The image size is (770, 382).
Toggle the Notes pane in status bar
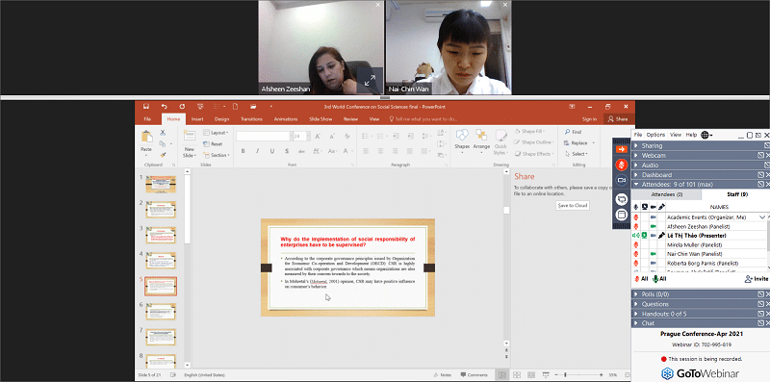pyautogui.click(x=443, y=375)
